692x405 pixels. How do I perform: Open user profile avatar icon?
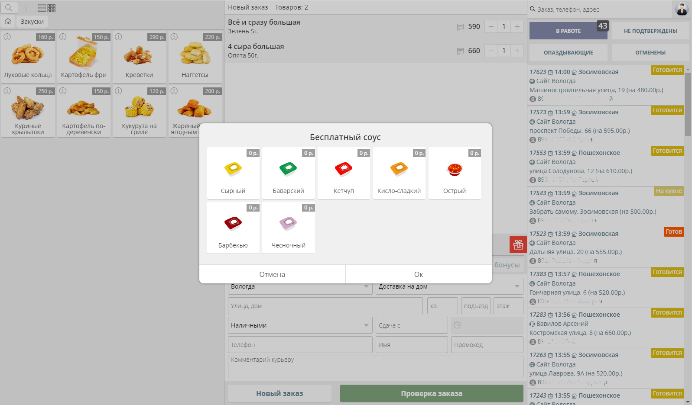682,9
